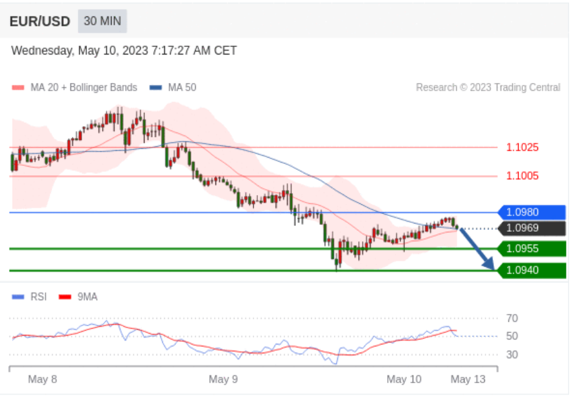Click the RSI 50 axis value
571x397 pixels.
click(512, 336)
